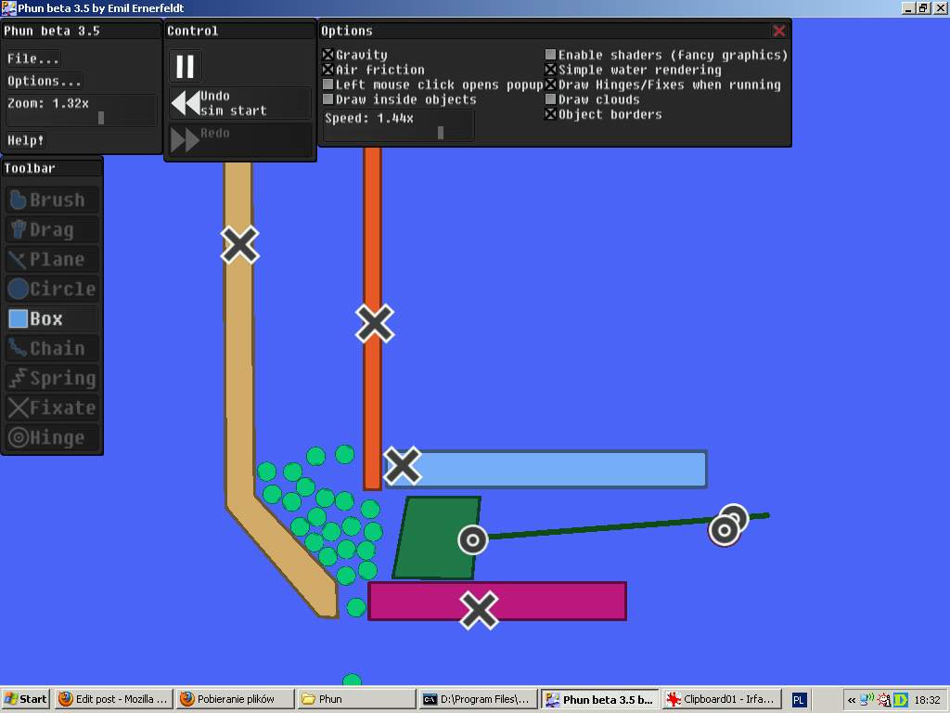This screenshot has height=713, width=950.
Task: Click the Help! button
Action: pyautogui.click(x=26, y=140)
